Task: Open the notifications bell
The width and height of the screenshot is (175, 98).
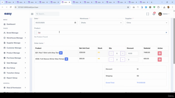Action: [x=154, y=14]
